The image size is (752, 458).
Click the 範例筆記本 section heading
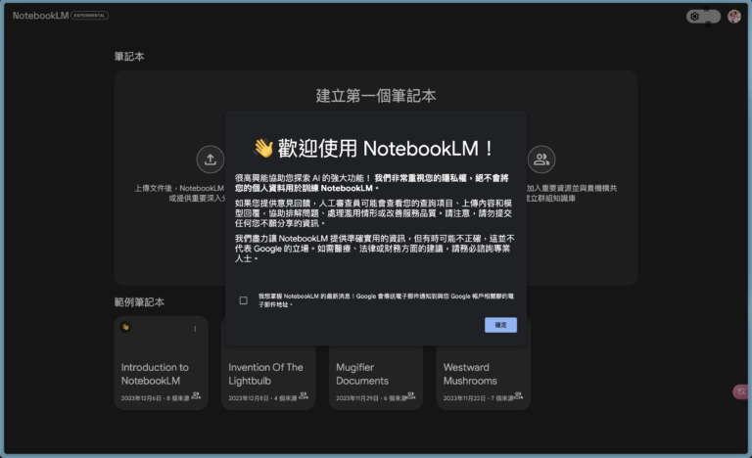click(139, 302)
